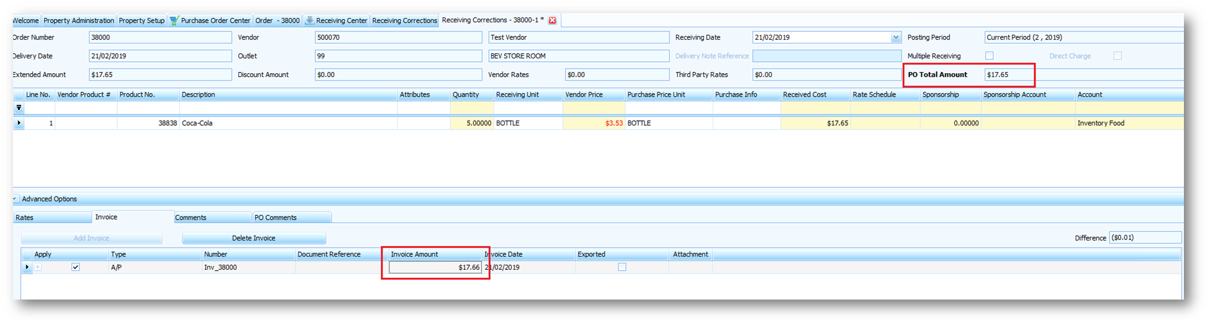Screen dimensions: 1210x320
Task: Toggle the Multiple Receiving checkbox
Action: click(x=989, y=56)
